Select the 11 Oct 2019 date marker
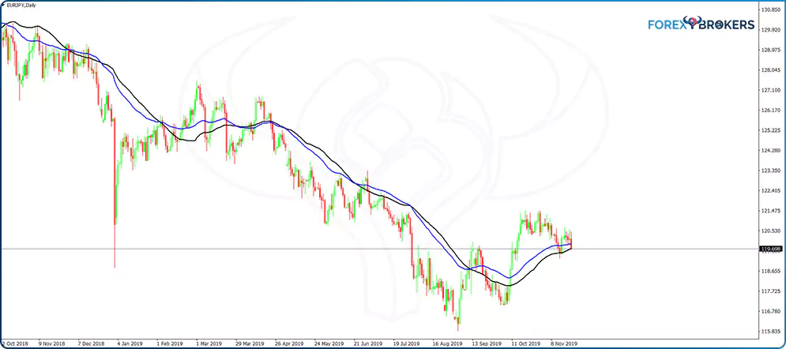The width and height of the screenshot is (786, 349). (x=525, y=344)
